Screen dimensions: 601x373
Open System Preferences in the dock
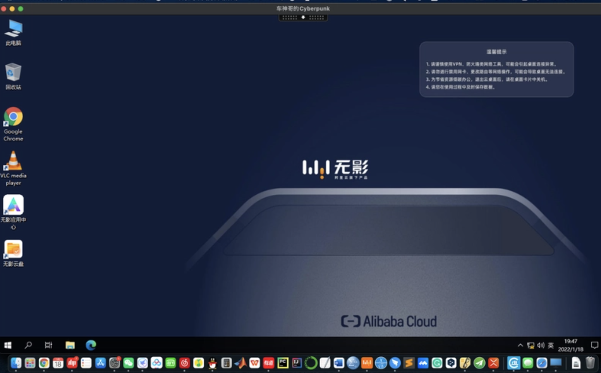pyautogui.click(x=114, y=363)
